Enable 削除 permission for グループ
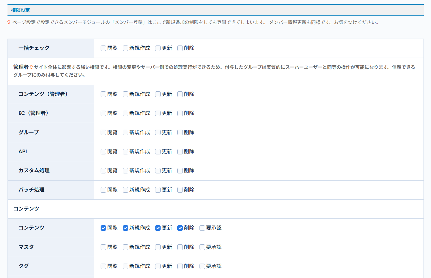Screen dimensions: 431x278 coord(180,133)
